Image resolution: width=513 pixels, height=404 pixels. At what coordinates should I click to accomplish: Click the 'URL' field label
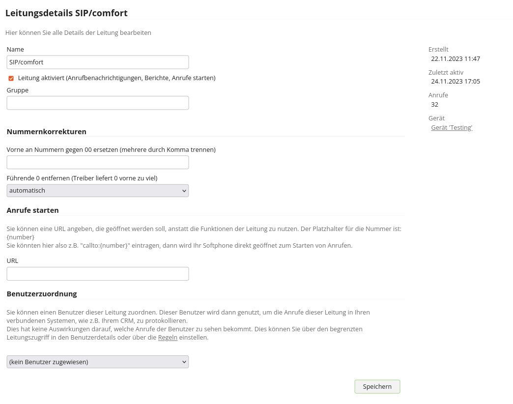[x=12, y=261]
